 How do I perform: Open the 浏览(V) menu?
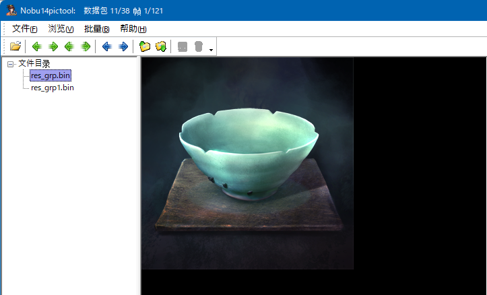click(x=61, y=29)
